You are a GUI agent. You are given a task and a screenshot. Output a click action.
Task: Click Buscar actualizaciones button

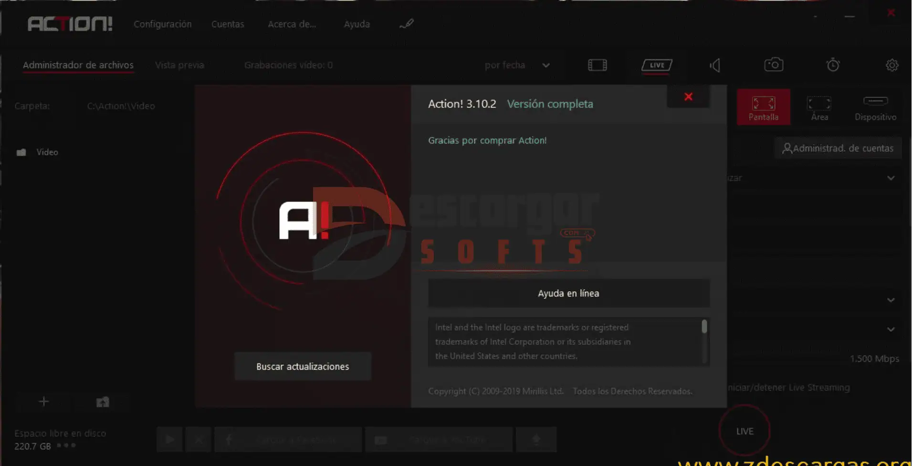click(x=303, y=366)
